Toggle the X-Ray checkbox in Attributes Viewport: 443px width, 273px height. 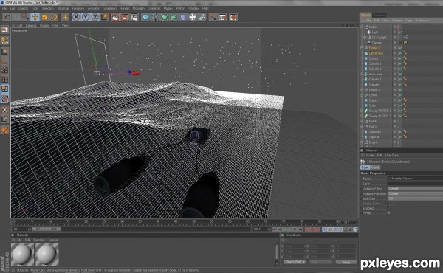click(x=389, y=213)
